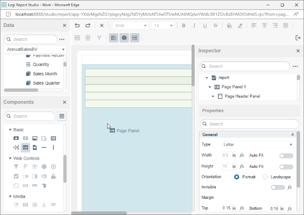Select the Table component icon in Basic
The width and height of the screenshot is (304, 215).
[x=53, y=138]
